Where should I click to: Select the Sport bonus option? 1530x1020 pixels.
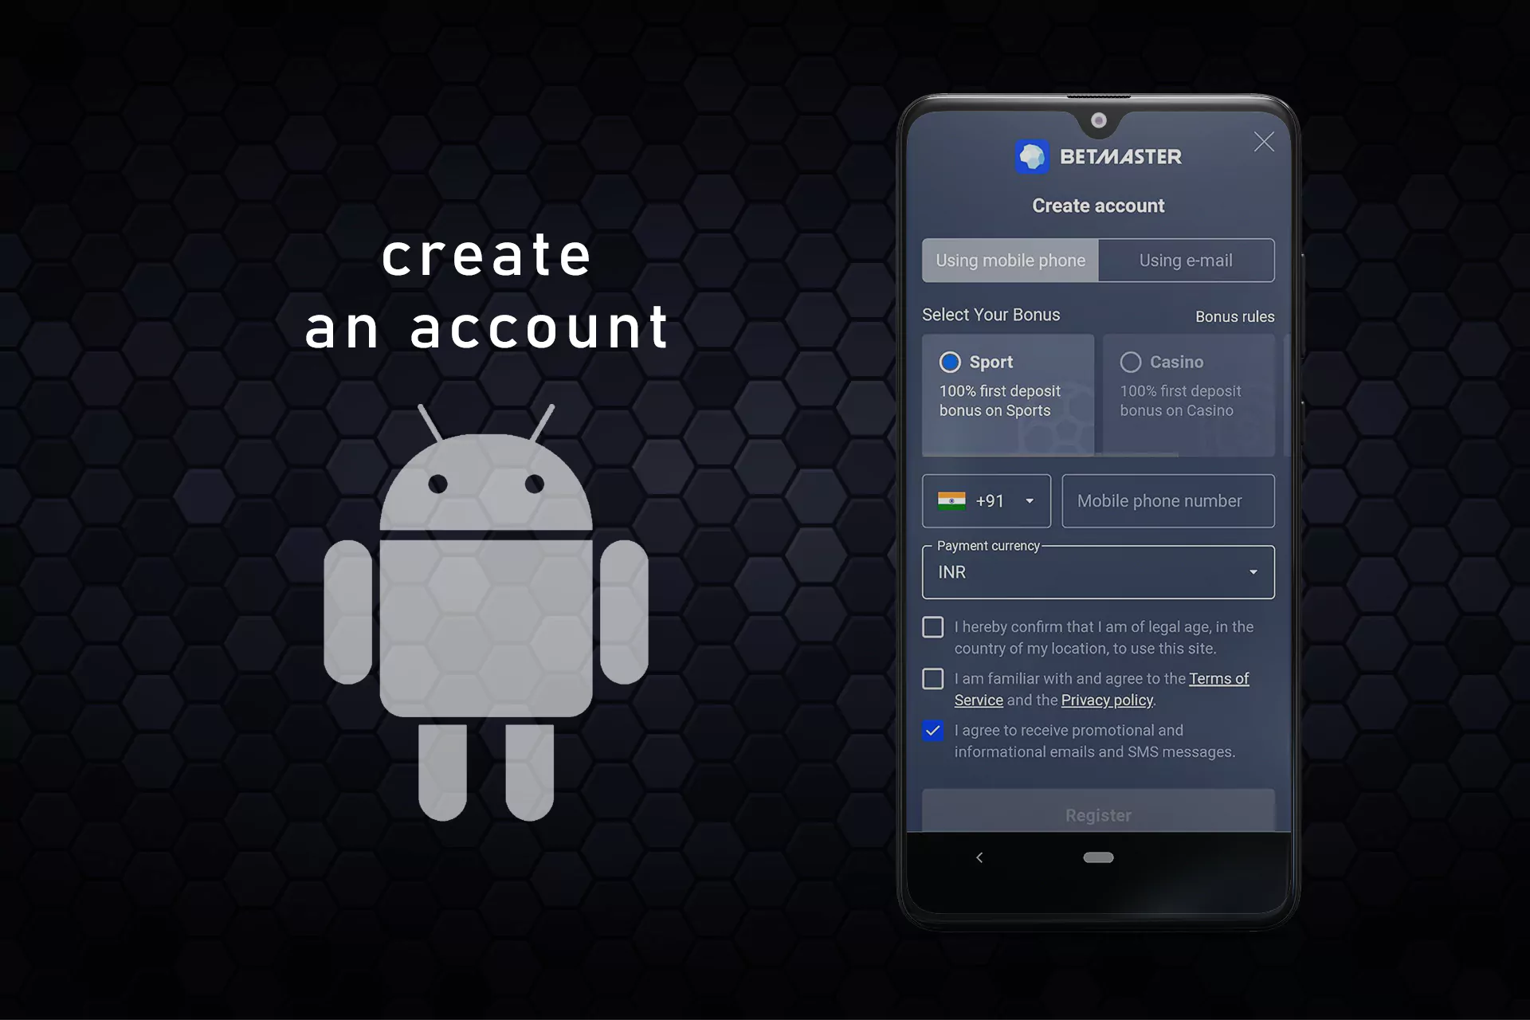[x=948, y=361]
